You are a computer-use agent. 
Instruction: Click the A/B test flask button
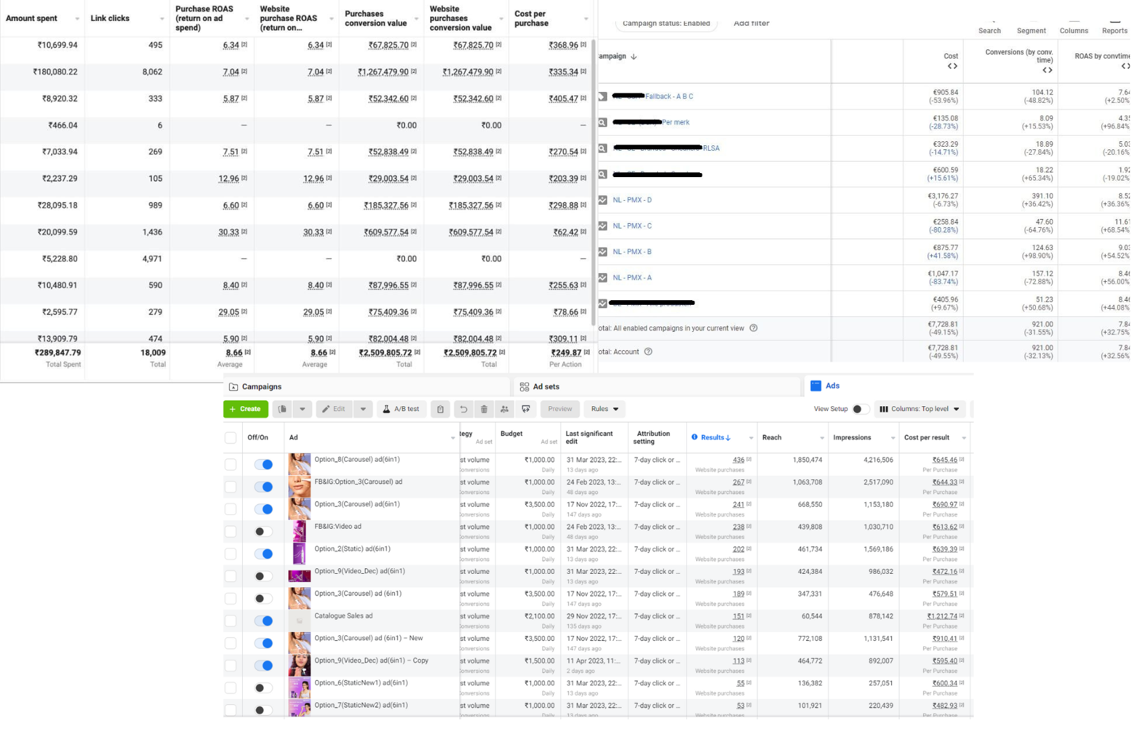click(401, 409)
